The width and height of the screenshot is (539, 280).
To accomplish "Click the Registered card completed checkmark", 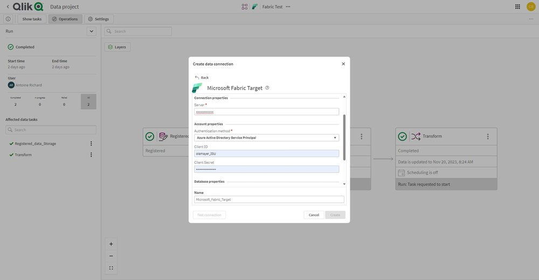I will 149,137.
